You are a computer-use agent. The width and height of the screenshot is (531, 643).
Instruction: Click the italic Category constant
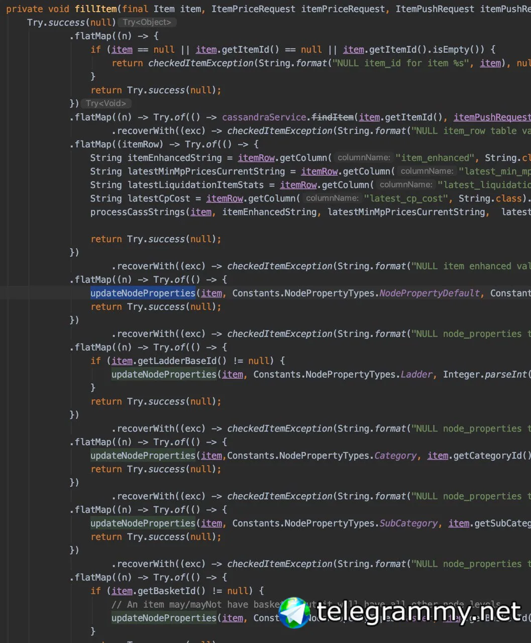click(x=395, y=456)
